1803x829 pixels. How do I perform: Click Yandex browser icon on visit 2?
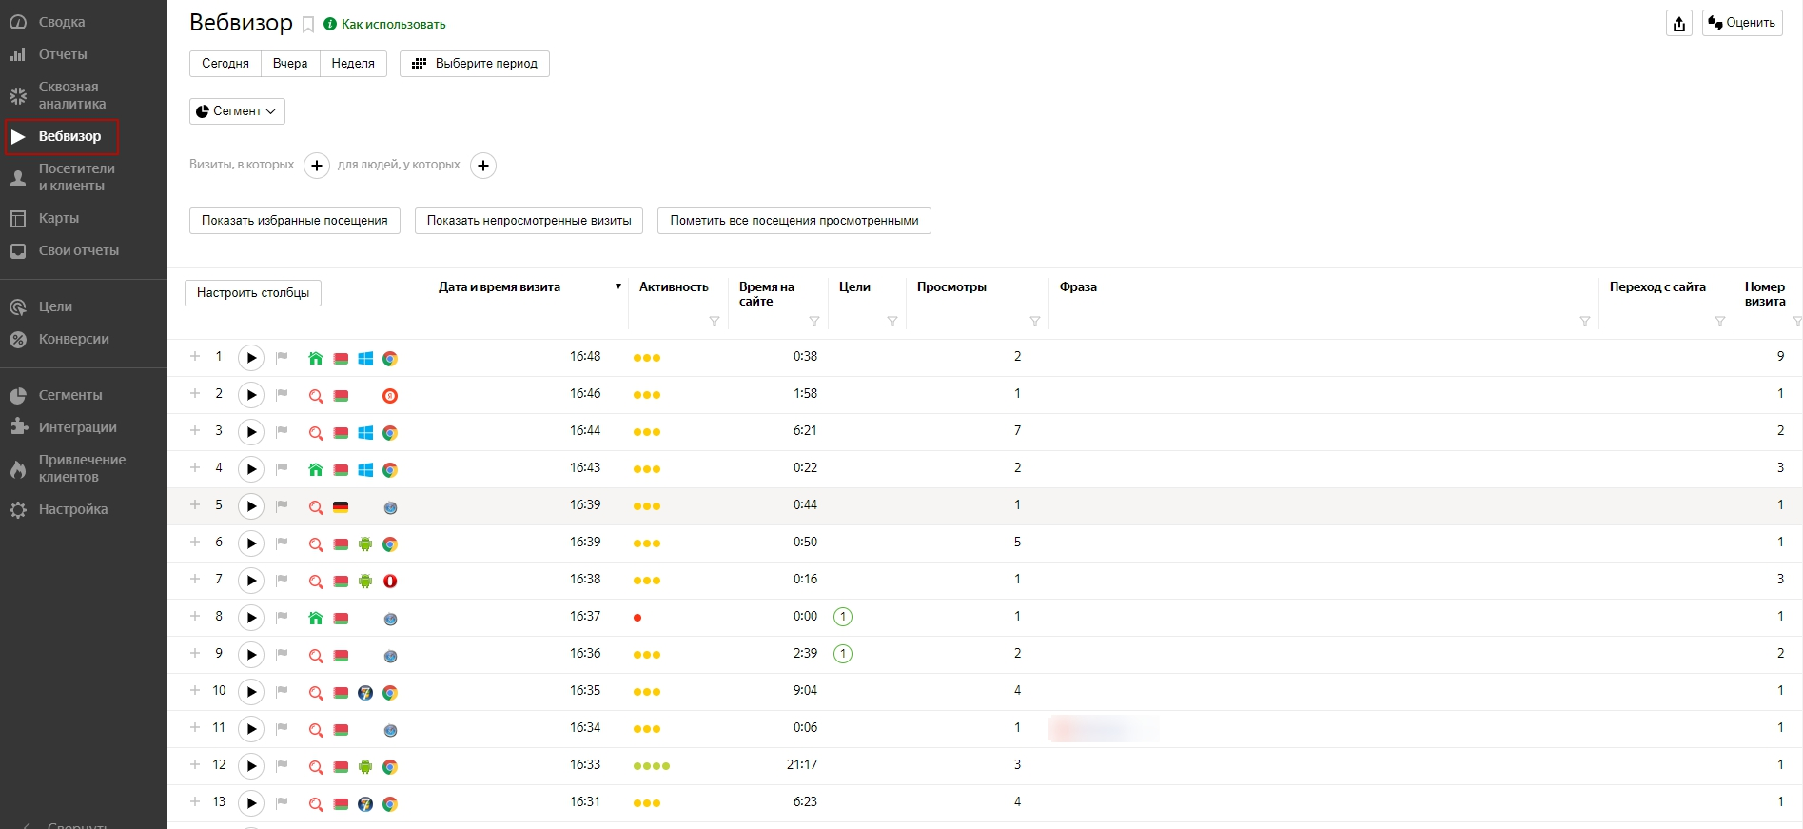click(390, 396)
